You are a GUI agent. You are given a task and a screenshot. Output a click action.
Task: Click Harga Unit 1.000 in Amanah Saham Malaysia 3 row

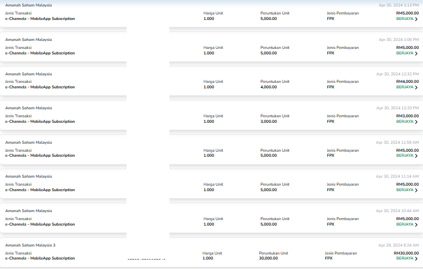click(x=208, y=258)
